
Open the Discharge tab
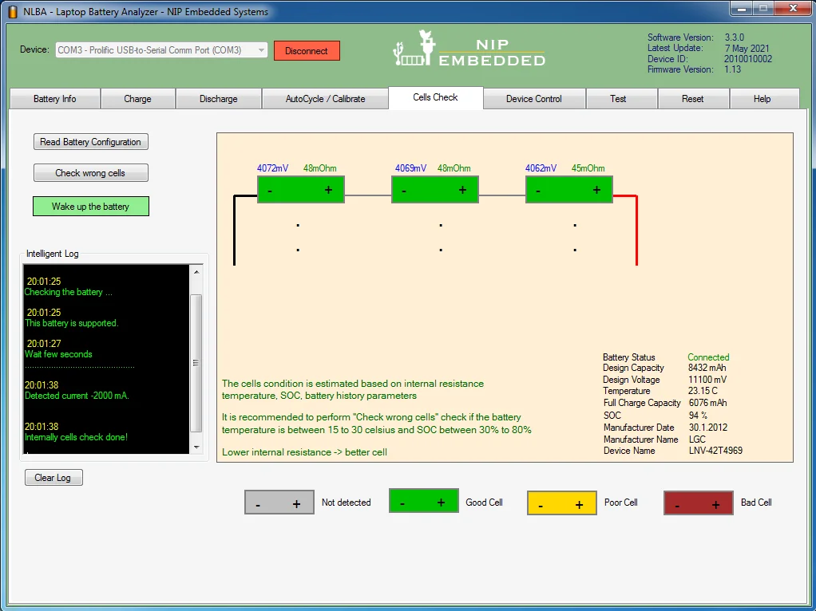pyautogui.click(x=219, y=99)
